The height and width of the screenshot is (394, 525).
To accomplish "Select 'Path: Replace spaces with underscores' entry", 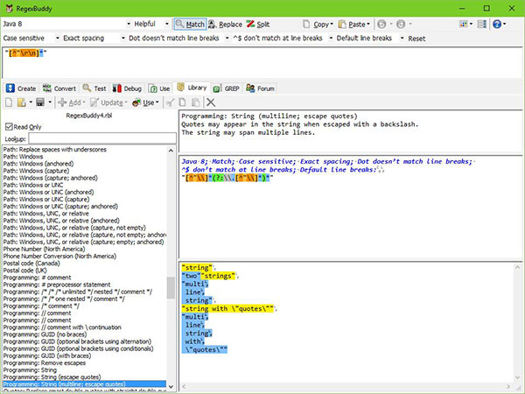I will [55, 150].
